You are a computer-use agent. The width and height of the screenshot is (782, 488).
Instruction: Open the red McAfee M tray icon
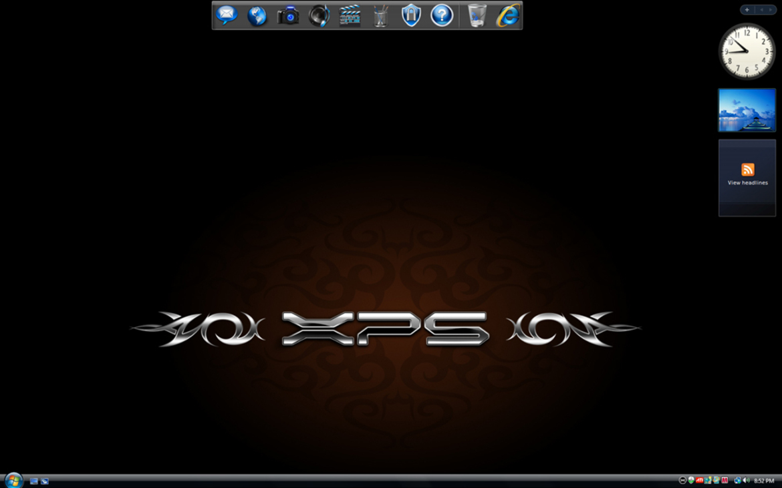tap(725, 481)
